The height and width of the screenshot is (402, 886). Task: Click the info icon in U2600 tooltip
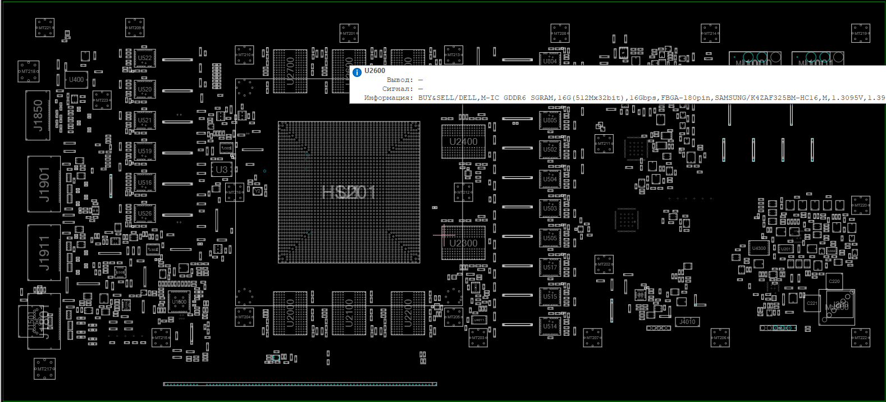tap(357, 72)
